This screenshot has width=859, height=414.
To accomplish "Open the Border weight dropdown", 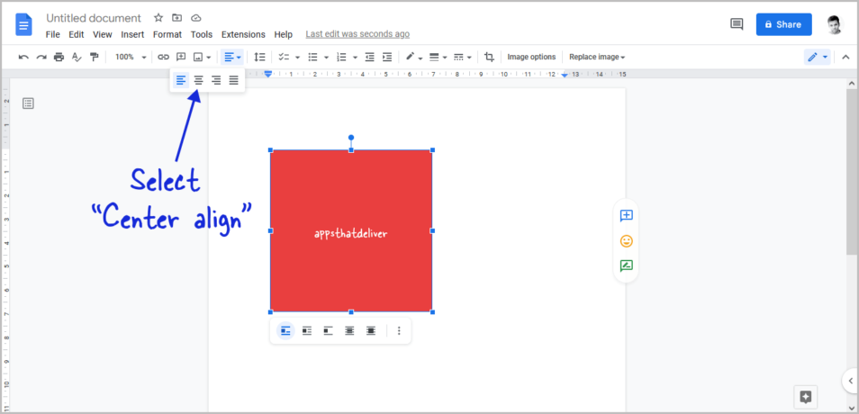I will pos(438,57).
